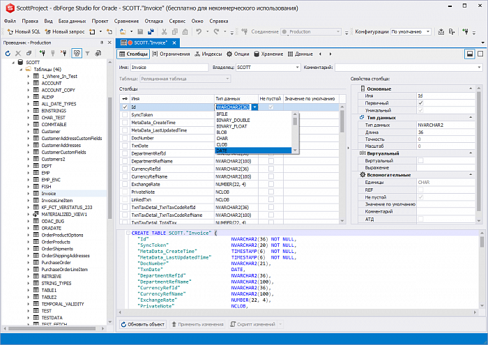Collapse the Таблицы (46) node
This screenshot has width=488, height=345.
[x=21, y=69]
